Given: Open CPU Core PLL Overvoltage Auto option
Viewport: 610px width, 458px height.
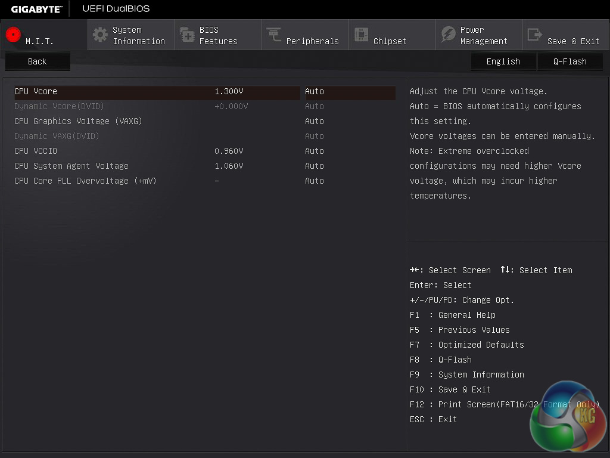Looking at the screenshot, I should coord(315,181).
